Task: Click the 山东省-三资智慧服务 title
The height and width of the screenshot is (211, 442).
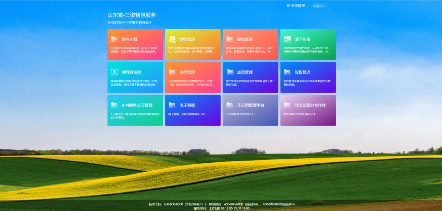Action: click(x=132, y=15)
